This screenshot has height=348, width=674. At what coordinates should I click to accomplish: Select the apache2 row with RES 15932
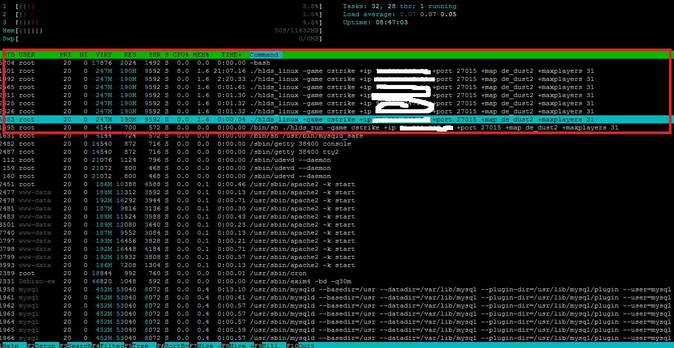click(x=337, y=257)
